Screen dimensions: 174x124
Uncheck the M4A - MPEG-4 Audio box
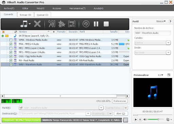point(11,44)
